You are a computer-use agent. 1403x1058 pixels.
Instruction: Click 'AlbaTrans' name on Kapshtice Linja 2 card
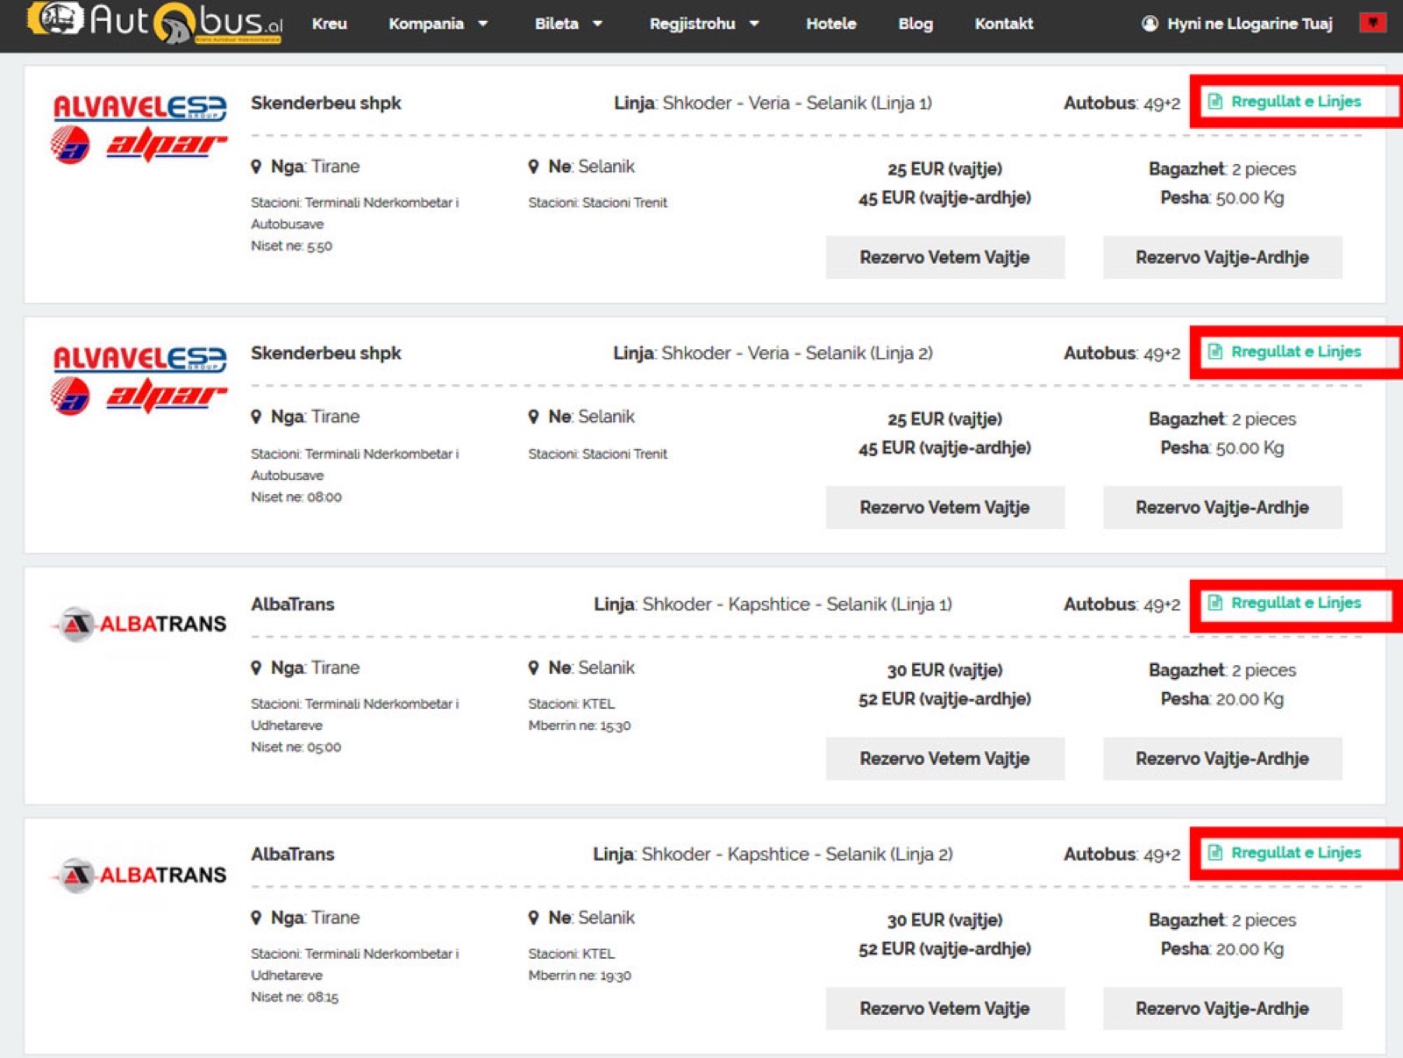click(293, 854)
